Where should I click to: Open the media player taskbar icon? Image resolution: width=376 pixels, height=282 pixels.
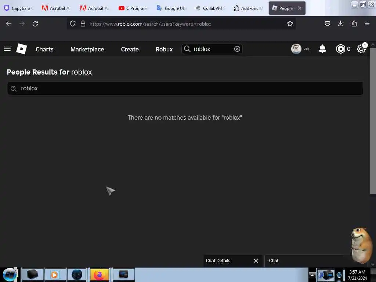click(55, 275)
